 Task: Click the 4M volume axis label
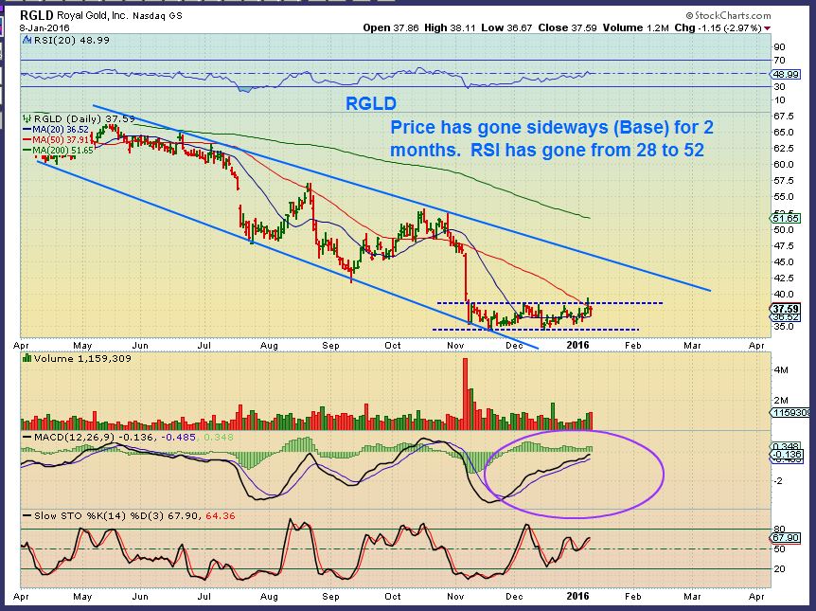click(x=781, y=369)
